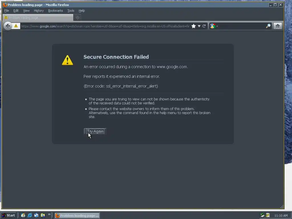This screenshot has height=219, width=292.
Task: Click the magnifying glass search icon
Action: pos(268,26)
